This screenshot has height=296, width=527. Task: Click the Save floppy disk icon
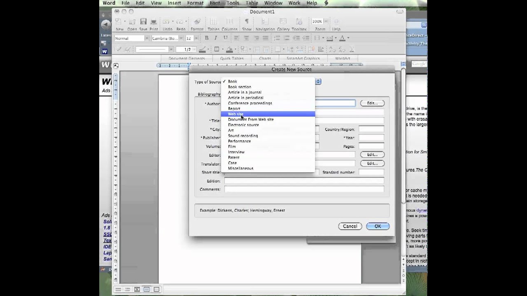tap(143, 22)
